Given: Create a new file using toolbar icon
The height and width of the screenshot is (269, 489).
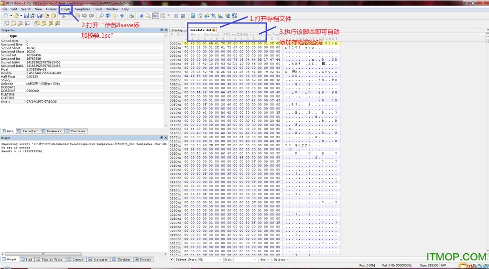Looking at the screenshot, I should (x=6, y=16).
